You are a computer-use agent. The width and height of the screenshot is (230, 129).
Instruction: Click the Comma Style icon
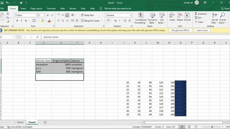coord(120,21)
